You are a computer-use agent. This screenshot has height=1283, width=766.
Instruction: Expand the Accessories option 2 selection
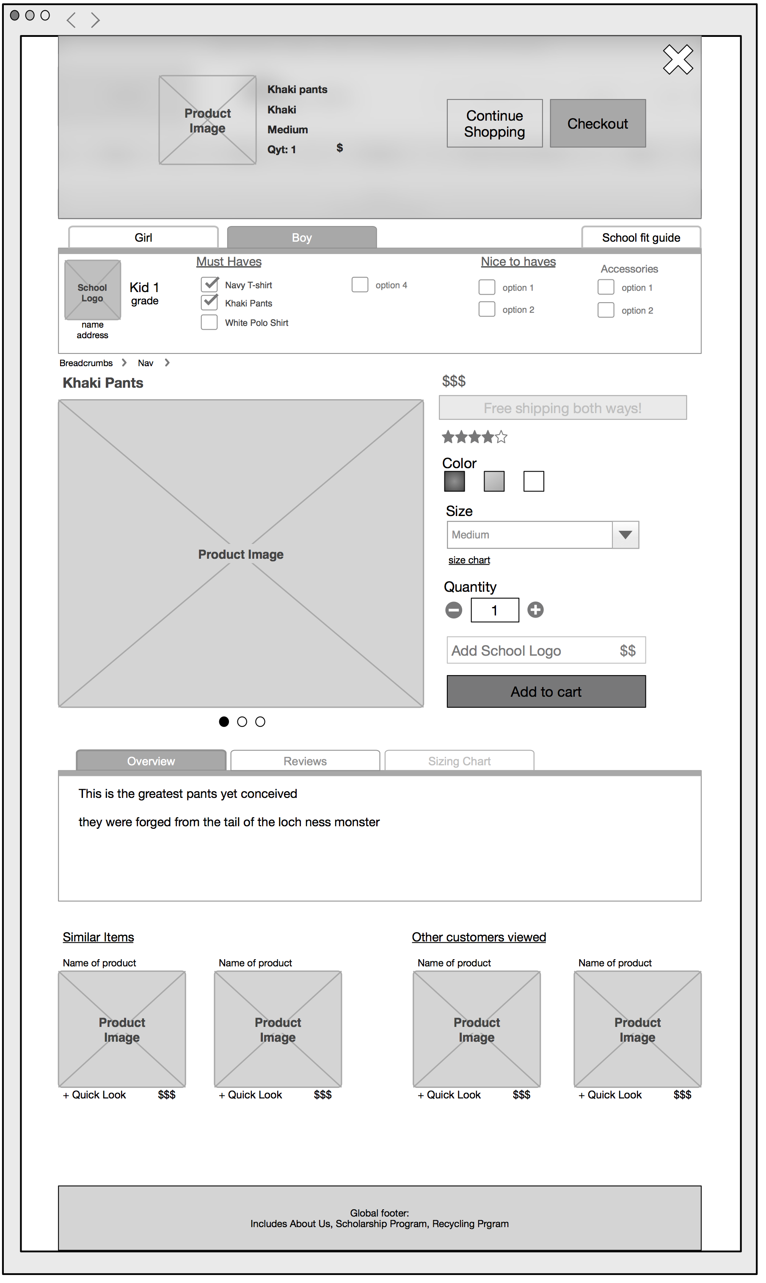click(606, 309)
